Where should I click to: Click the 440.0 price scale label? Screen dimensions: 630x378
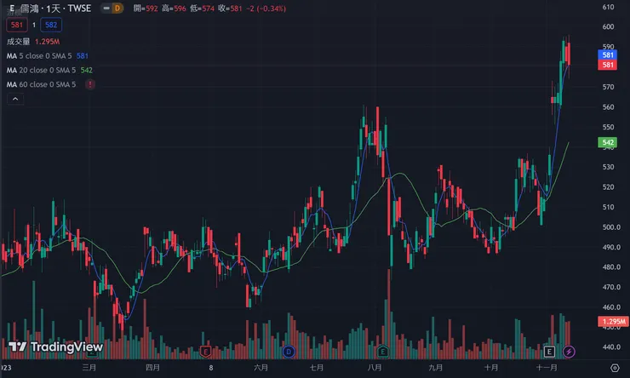(x=611, y=346)
